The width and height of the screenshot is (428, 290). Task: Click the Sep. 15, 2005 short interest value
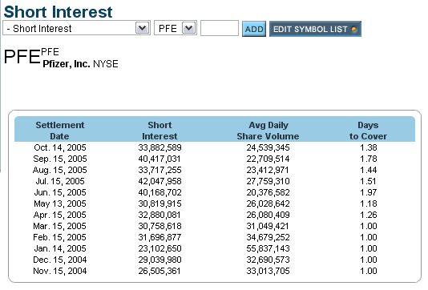[159, 159]
